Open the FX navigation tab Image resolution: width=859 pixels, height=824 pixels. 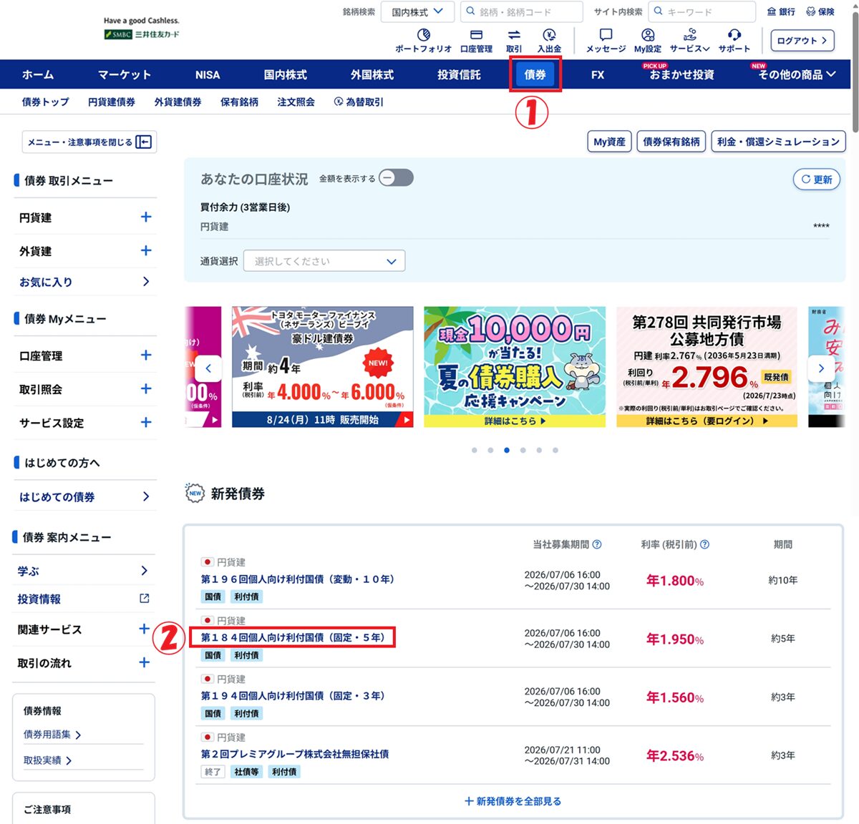(x=598, y=74)
